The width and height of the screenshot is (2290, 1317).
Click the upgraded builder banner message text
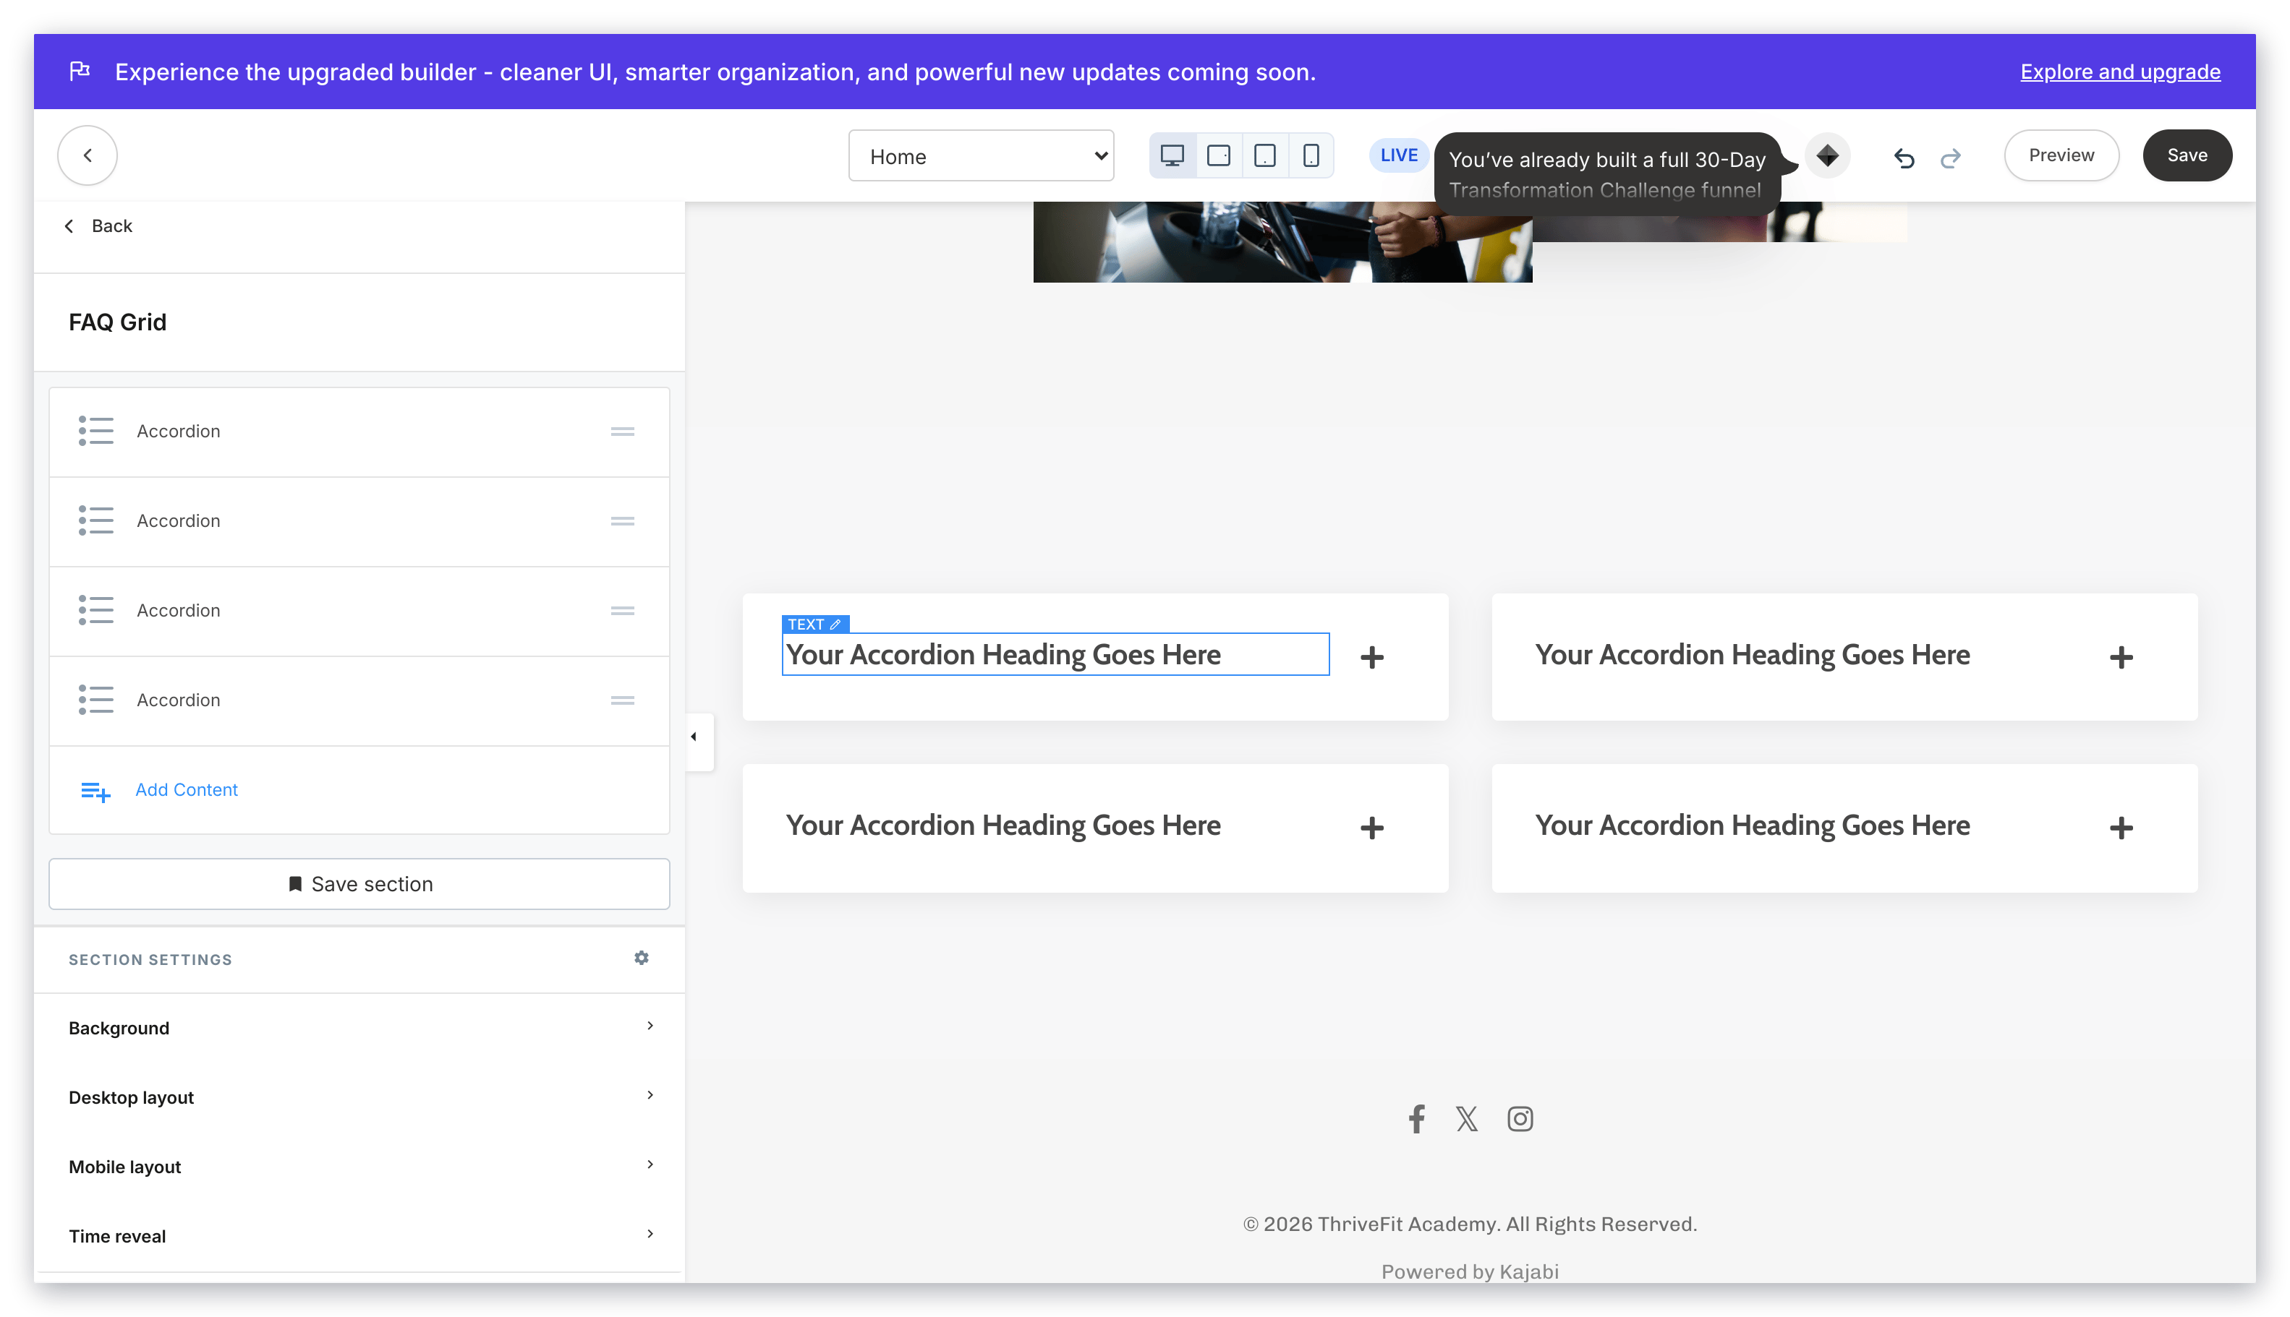point(715,72)
